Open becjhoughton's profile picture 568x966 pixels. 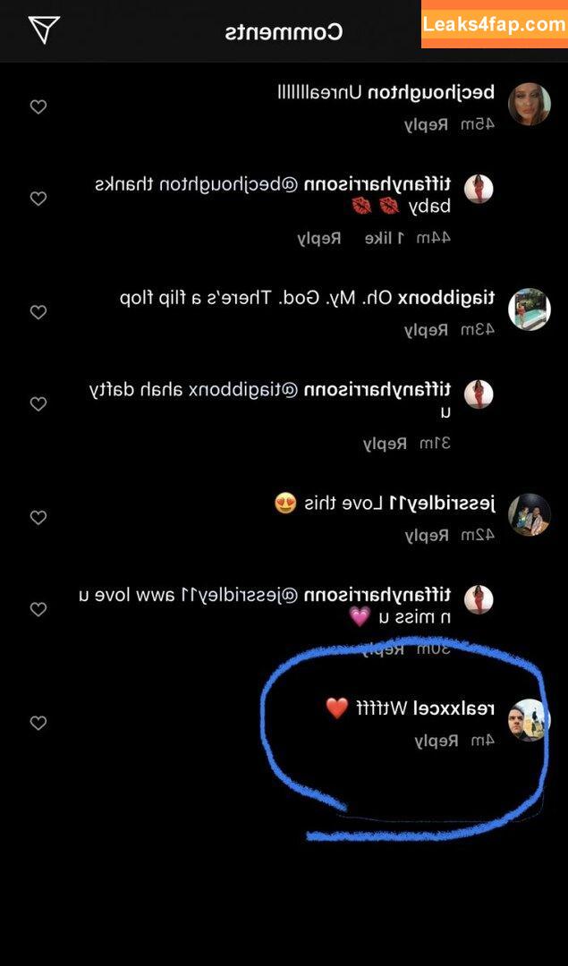[530, 104]
